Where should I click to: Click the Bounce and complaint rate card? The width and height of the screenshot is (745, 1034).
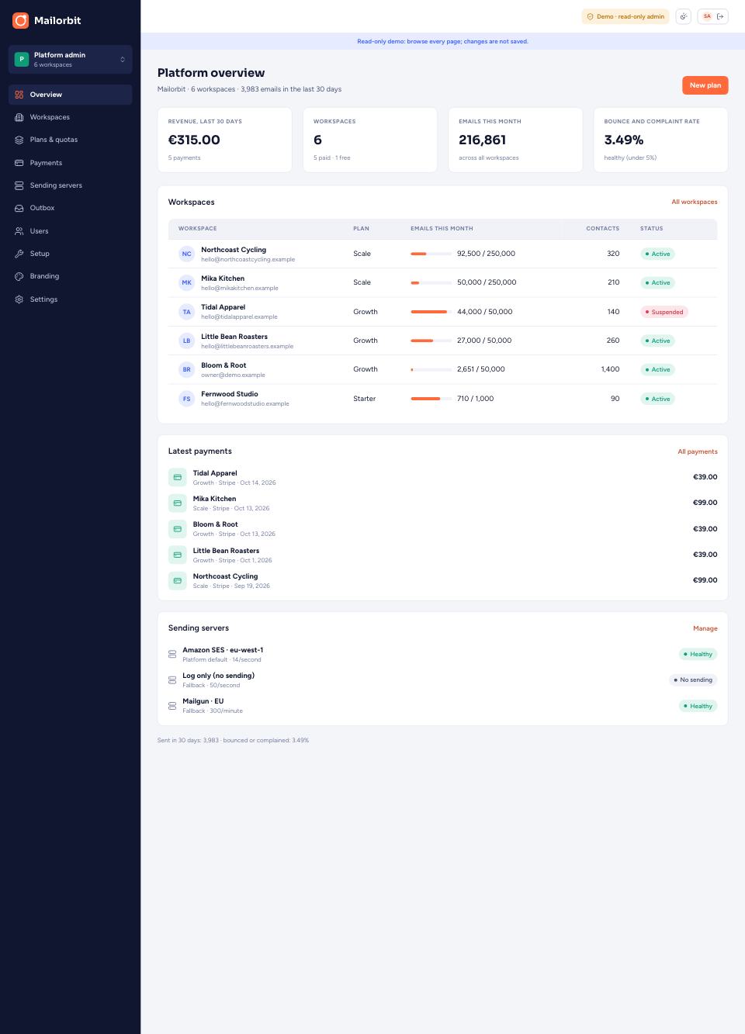tap(660, 140)
